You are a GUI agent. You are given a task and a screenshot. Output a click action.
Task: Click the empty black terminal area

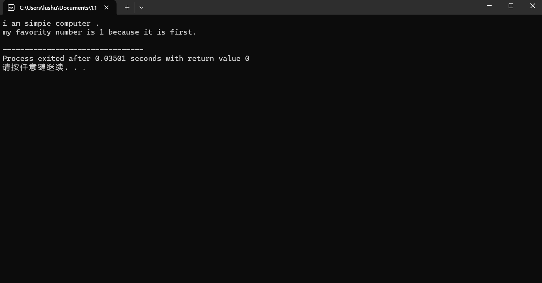271,176
